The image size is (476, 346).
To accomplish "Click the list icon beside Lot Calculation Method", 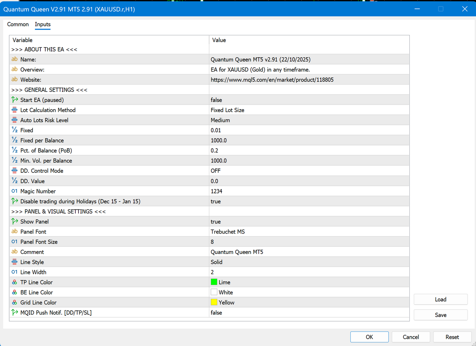I will [x=15, y=110].
